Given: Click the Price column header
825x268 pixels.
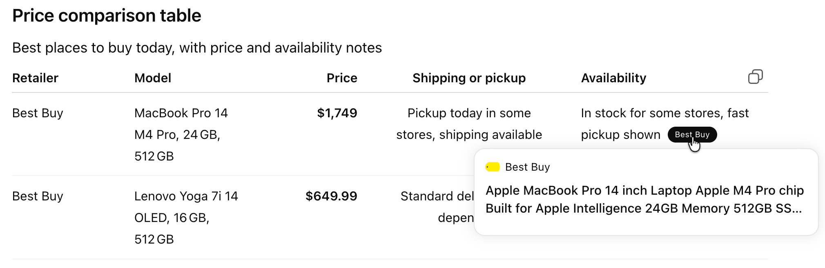Looking at the screenshot, I should (341, 78).
